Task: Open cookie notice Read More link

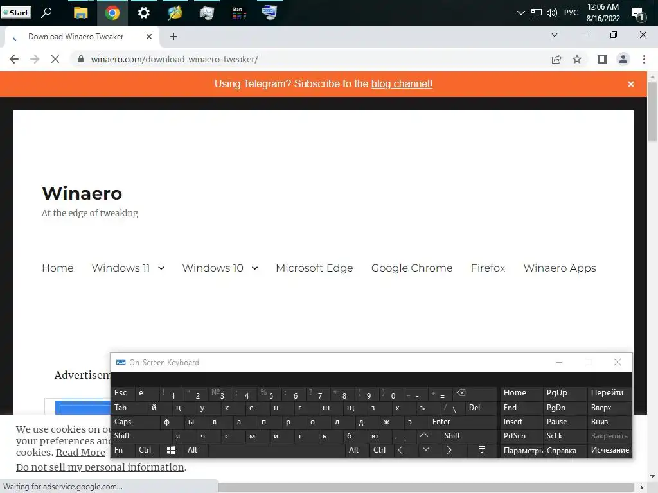Action: [80, 453]
